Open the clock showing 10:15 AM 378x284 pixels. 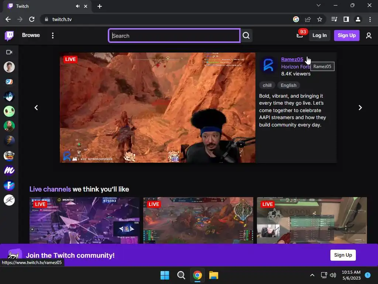351,275
